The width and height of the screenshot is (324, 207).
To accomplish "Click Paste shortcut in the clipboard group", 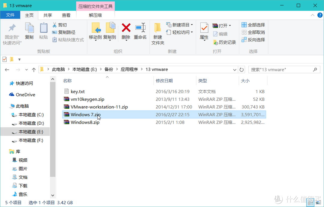I will 68,40.
